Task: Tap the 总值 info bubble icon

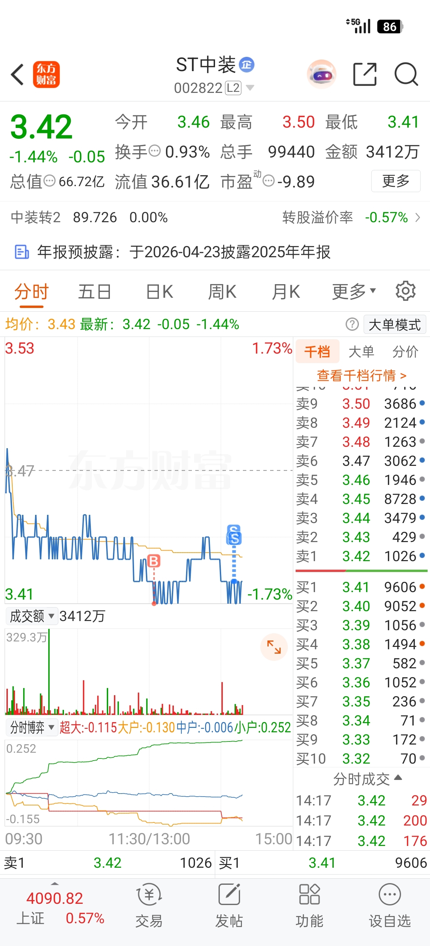Action: click(50, 181)
